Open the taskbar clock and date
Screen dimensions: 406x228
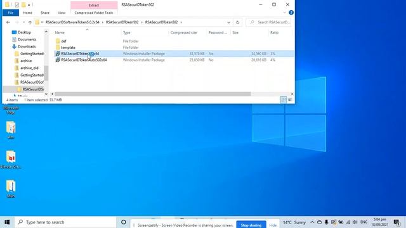pos(379,222)
